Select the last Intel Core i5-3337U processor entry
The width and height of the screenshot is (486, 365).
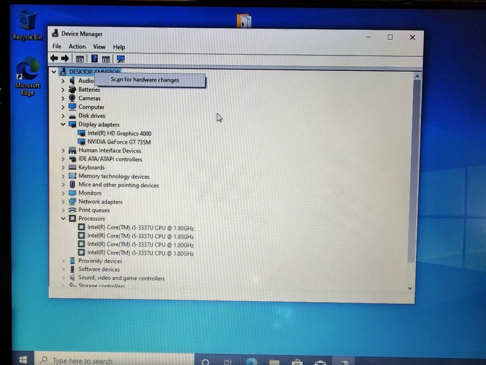141,253
